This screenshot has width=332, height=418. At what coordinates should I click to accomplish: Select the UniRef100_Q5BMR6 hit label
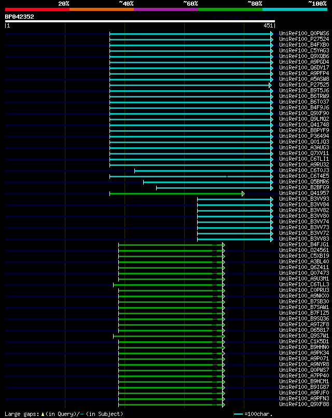click(x=304, y=182)
